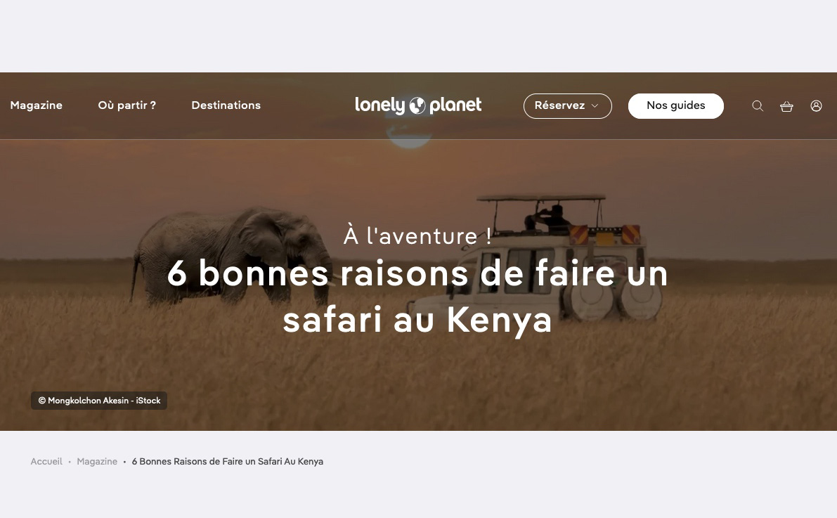Click the '6 Bonnes Raisons' breadcrumb entry
The height and width of the screenshot is (518, 837).
click(228, 461)
